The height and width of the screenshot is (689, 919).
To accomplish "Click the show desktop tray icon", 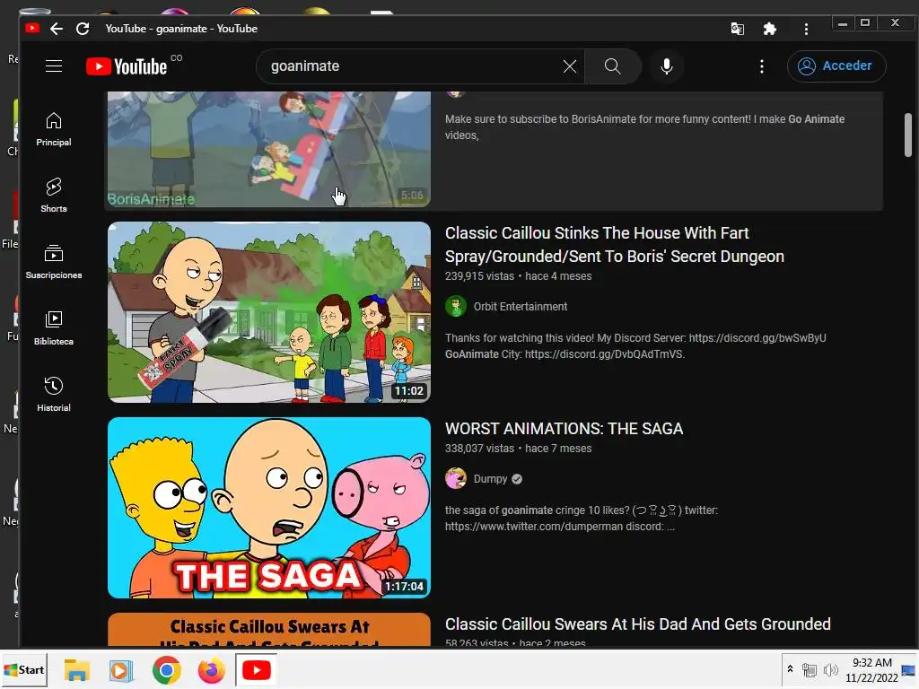I will click(x=908, y=670).
